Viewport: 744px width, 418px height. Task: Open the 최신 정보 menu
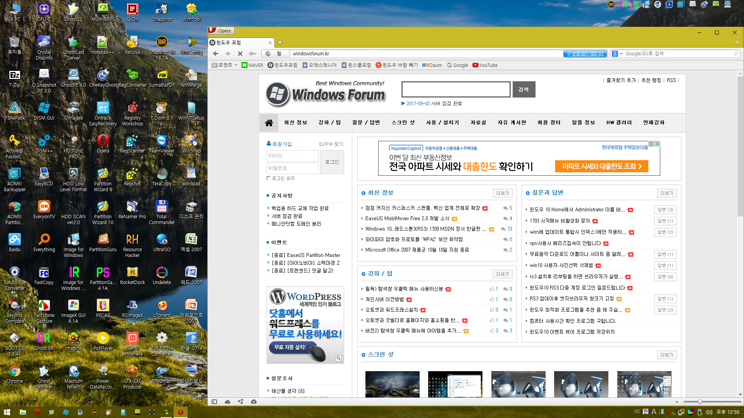295,123
